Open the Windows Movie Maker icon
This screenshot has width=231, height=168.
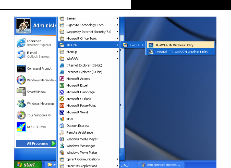coord(62,152)
